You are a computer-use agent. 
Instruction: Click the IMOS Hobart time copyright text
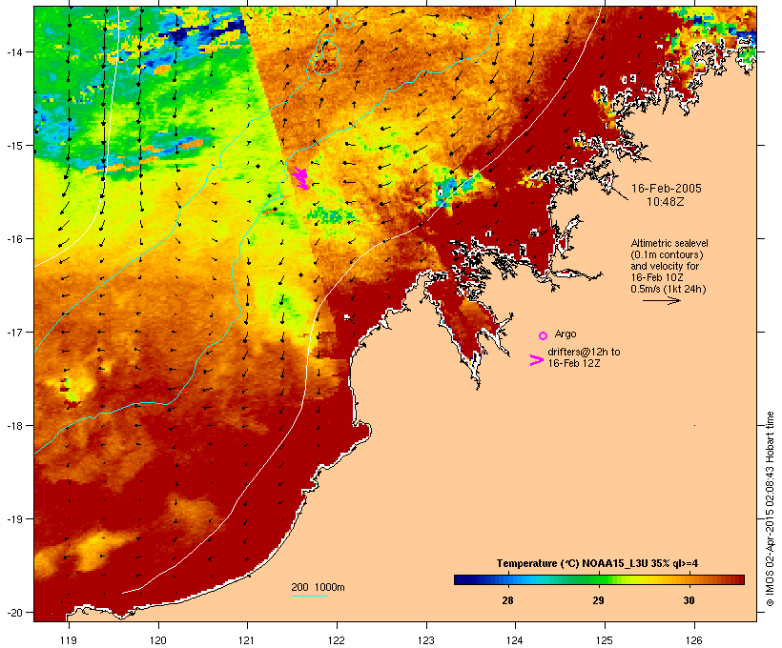(x=770, y=509)
